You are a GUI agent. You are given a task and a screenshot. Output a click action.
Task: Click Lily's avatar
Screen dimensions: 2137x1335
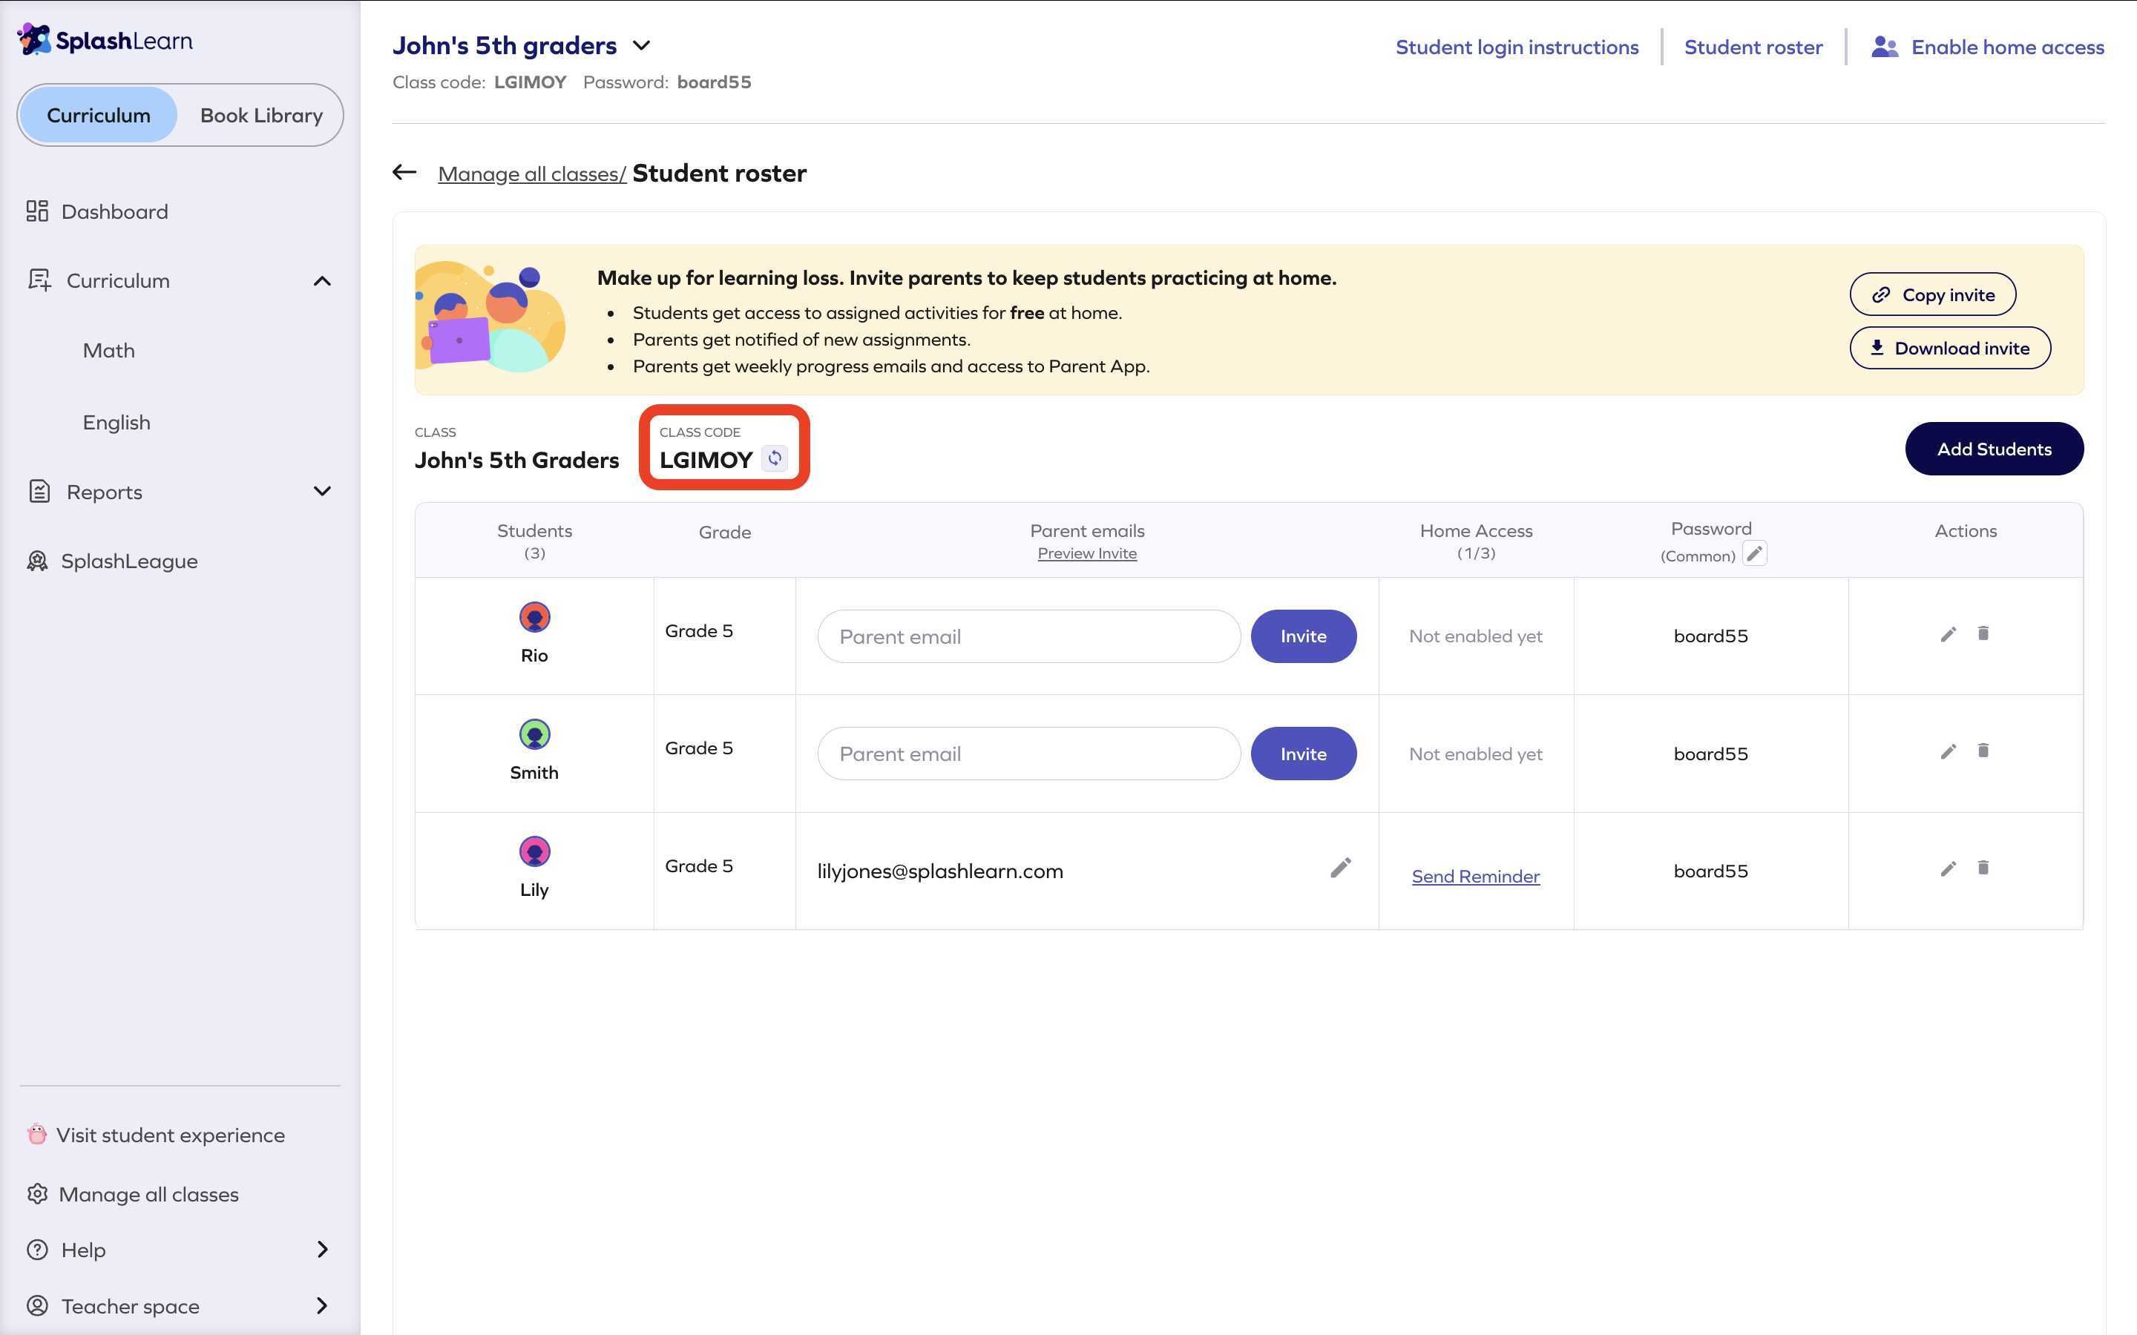534,852
